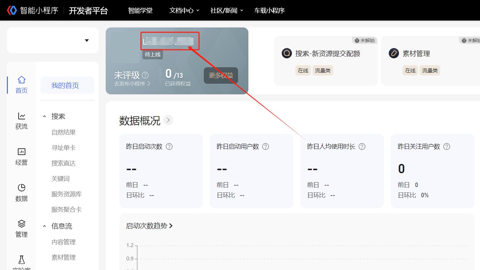Select the 经营 sidebar icon
Screen dimensions: 480x270
[x=21, y=152]
